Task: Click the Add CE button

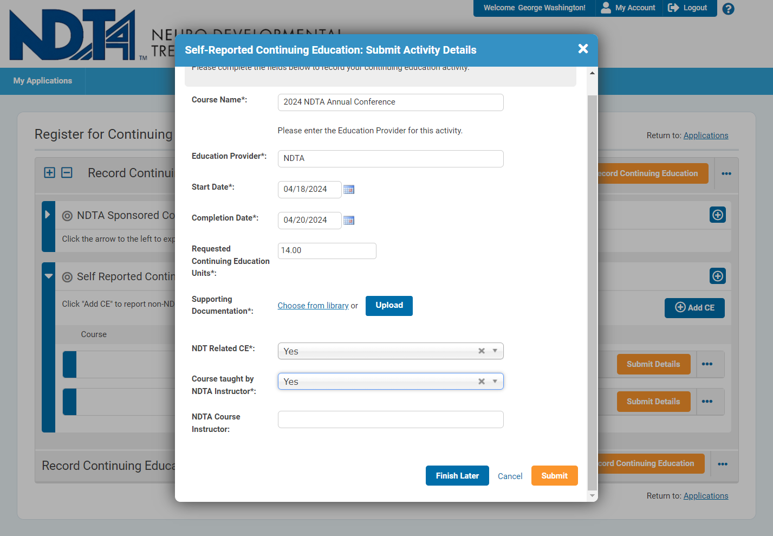Action: point(694,308)
